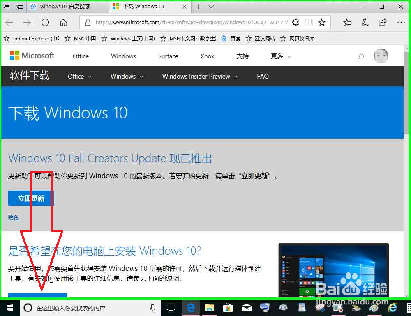Click the microphone icon in the search box

coord(152,307)
